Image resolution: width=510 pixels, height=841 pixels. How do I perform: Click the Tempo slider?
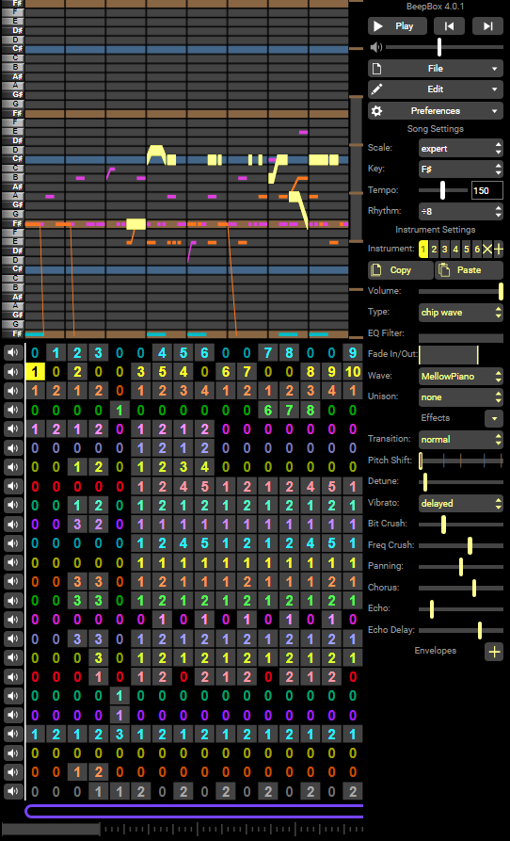coord(443,190)
